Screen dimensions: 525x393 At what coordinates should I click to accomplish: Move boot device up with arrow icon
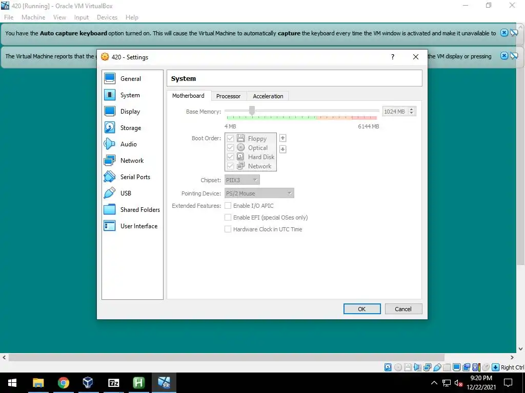coord(282,138)
